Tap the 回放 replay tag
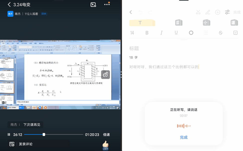This screenshot has height=151, width=243. [x=44, y=14]
